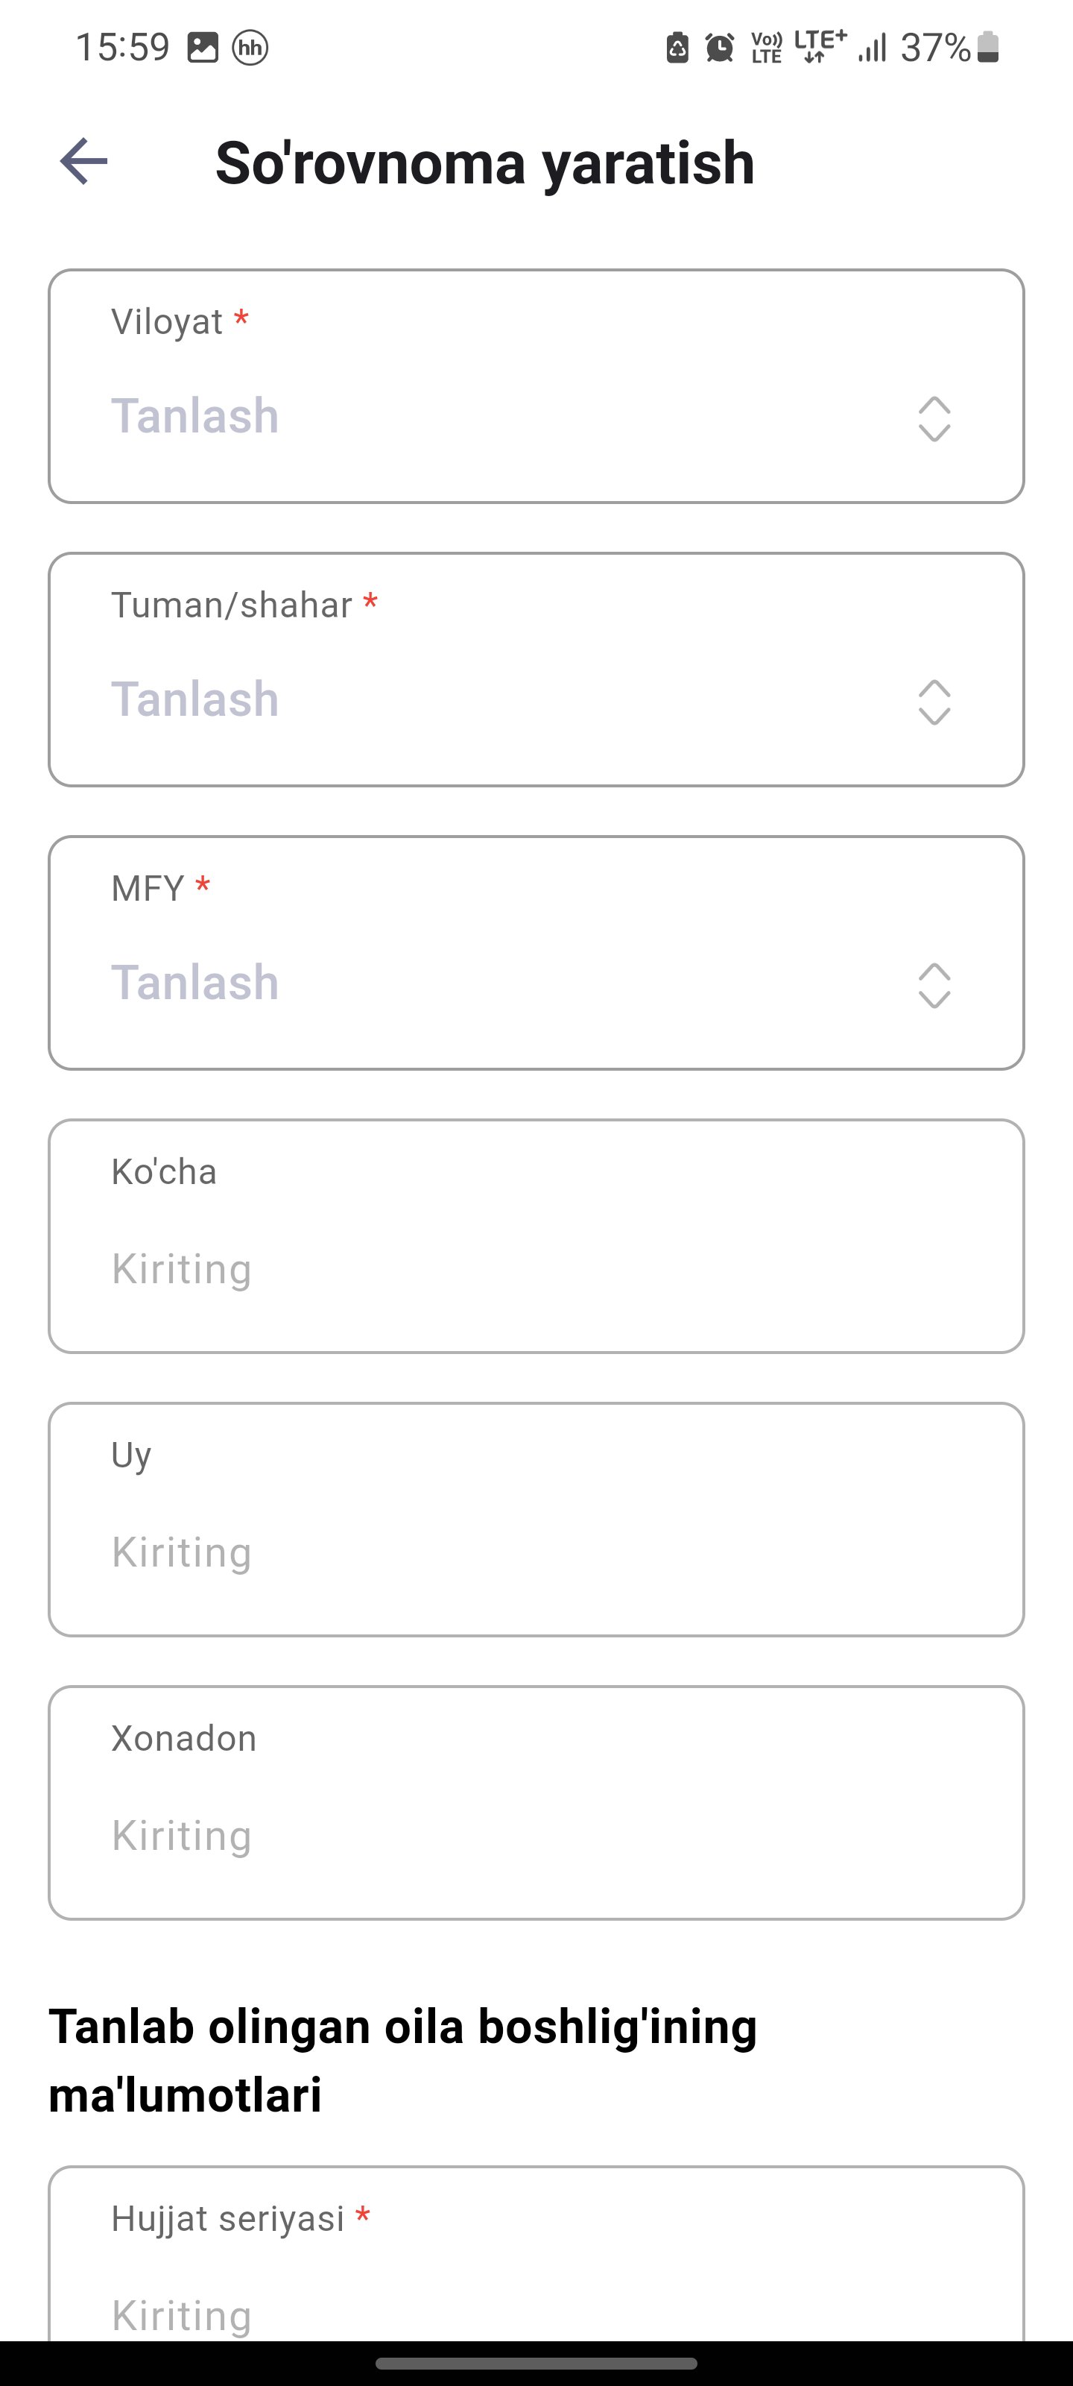Image resolution: width=1073 pixels, height=2386 pixels.
Task: Tap the alarm clock status icon
Action: pos(719,47)
